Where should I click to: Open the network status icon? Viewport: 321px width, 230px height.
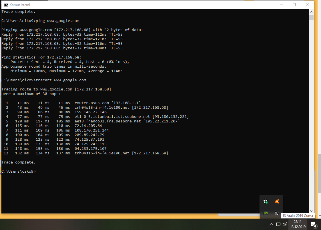pyautogui.click(x=278, y=224)
